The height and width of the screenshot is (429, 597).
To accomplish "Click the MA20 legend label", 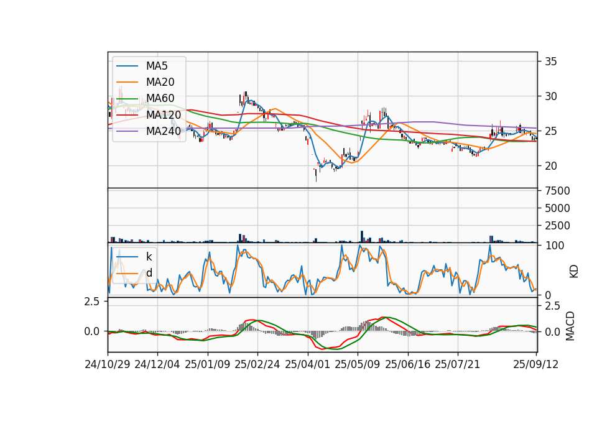I will (160, 82).
